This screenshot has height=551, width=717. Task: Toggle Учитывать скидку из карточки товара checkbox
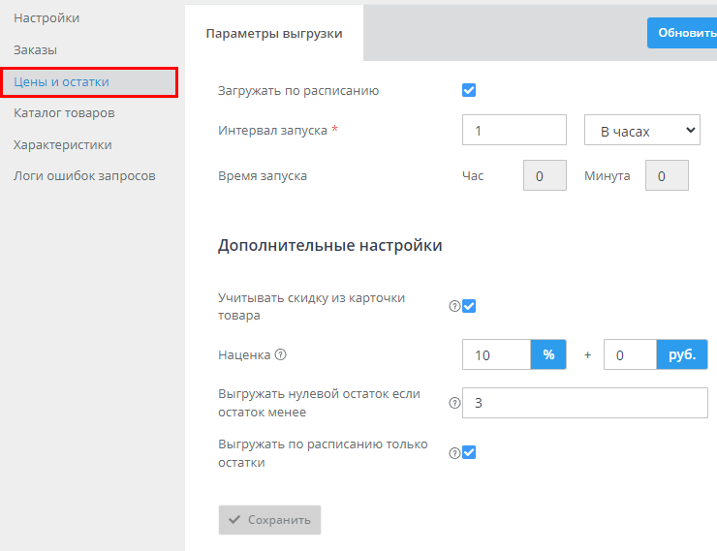[469, 307]
